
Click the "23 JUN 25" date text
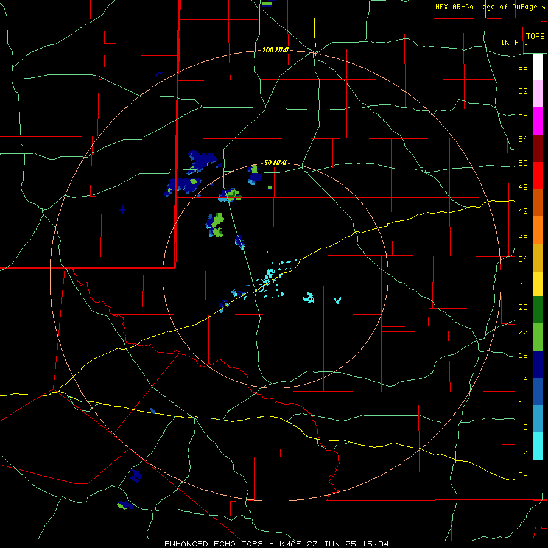331,544
